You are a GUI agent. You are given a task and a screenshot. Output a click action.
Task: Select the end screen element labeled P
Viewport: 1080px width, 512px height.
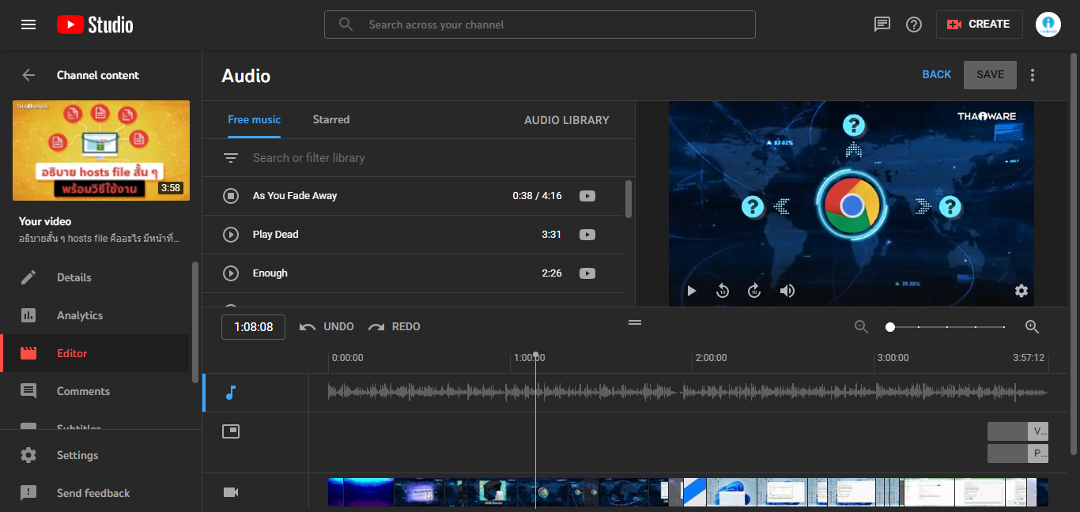coord(1018,454)
